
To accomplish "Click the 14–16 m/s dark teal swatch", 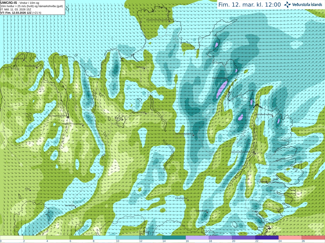I will pos(174,238).
